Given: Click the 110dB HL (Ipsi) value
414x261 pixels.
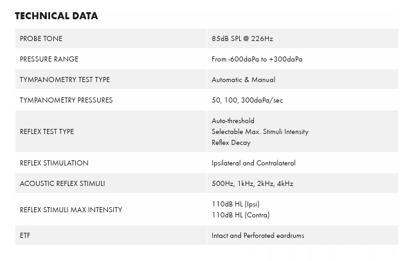Looking at the screenshot, I should pos(235,204).
